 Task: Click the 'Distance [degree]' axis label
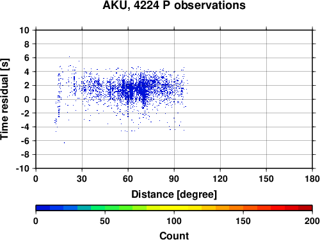tap(174, 195)
